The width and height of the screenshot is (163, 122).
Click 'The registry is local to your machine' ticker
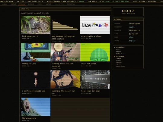(108, 1)
